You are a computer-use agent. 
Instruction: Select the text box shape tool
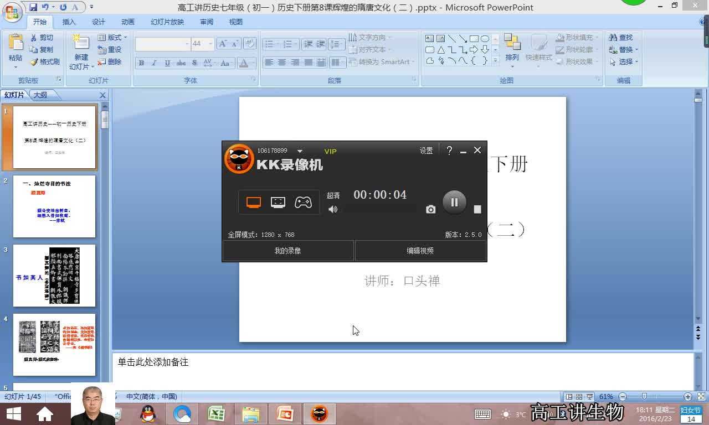click(x=430, y=39)
